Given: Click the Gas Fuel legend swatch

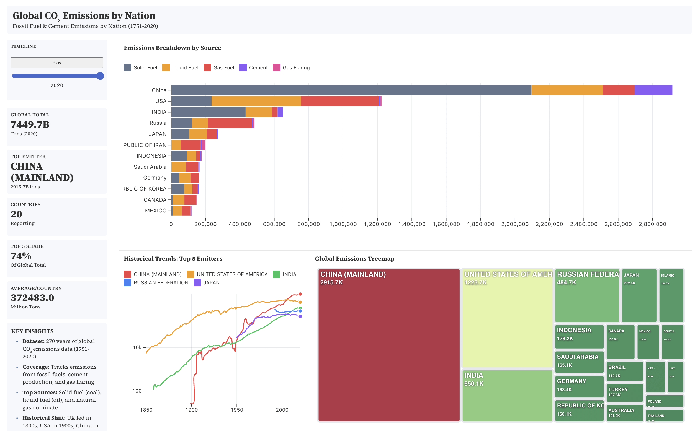Looking at the screenshot, I should coord(207,68).
